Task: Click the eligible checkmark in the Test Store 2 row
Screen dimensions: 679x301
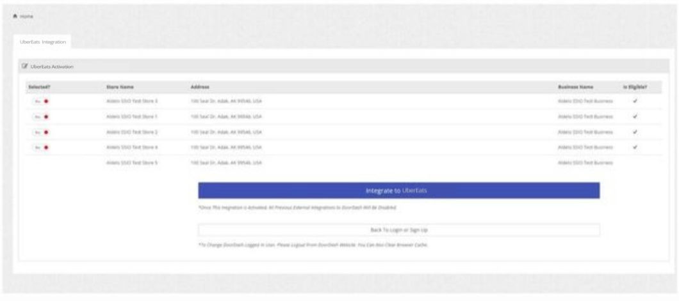Action: (x=635, y=132)
